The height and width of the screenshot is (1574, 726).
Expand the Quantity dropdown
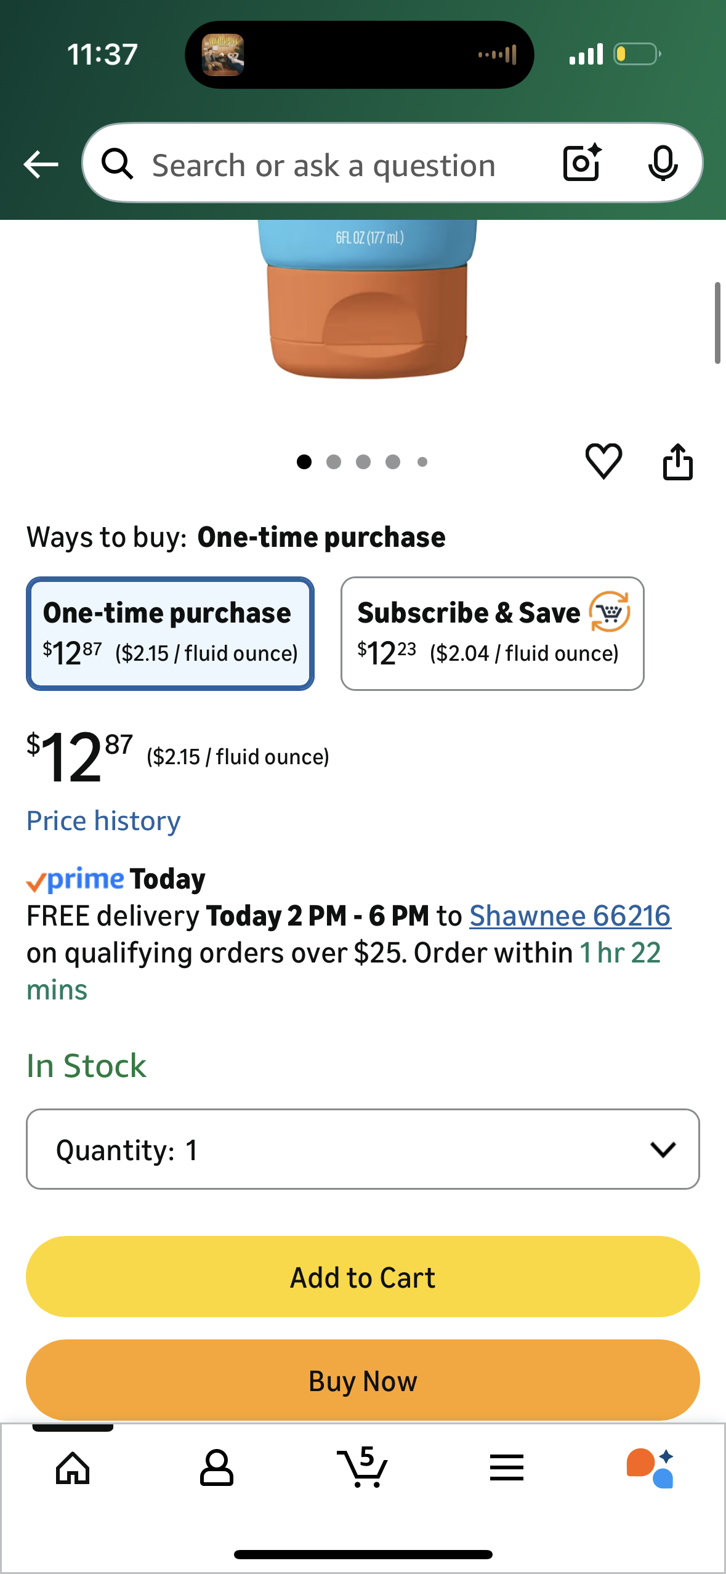point(363,1149)
